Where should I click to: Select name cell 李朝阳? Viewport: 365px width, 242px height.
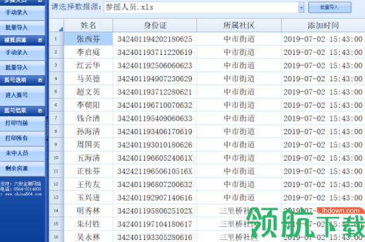click(89, 105)
